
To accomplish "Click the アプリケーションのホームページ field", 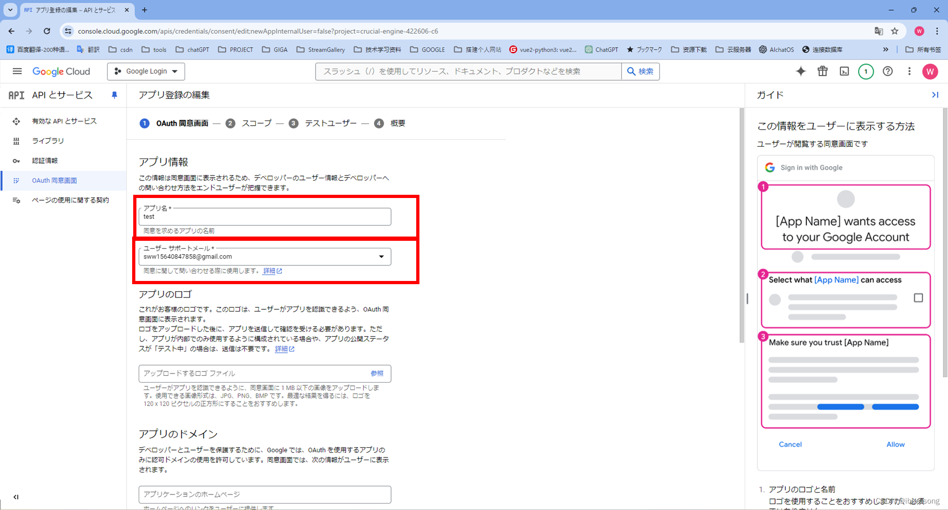I will click(265, 494).
